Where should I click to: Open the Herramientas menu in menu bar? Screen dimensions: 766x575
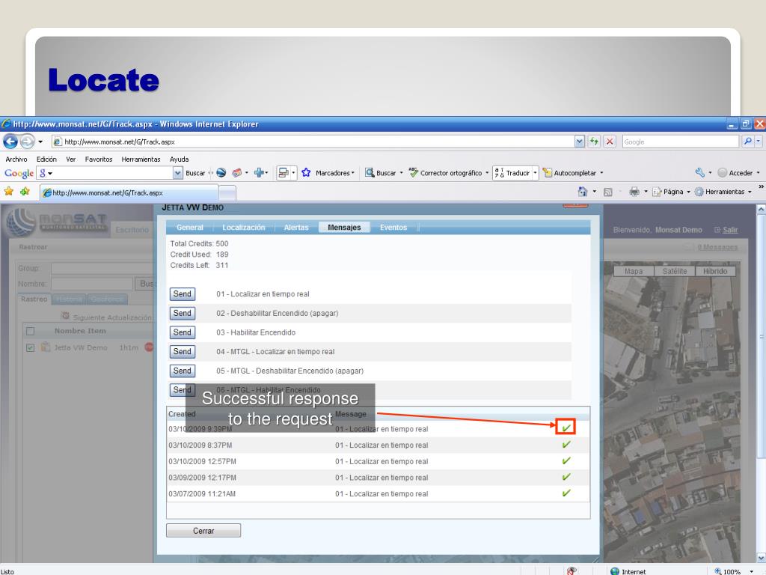[141, 159]
